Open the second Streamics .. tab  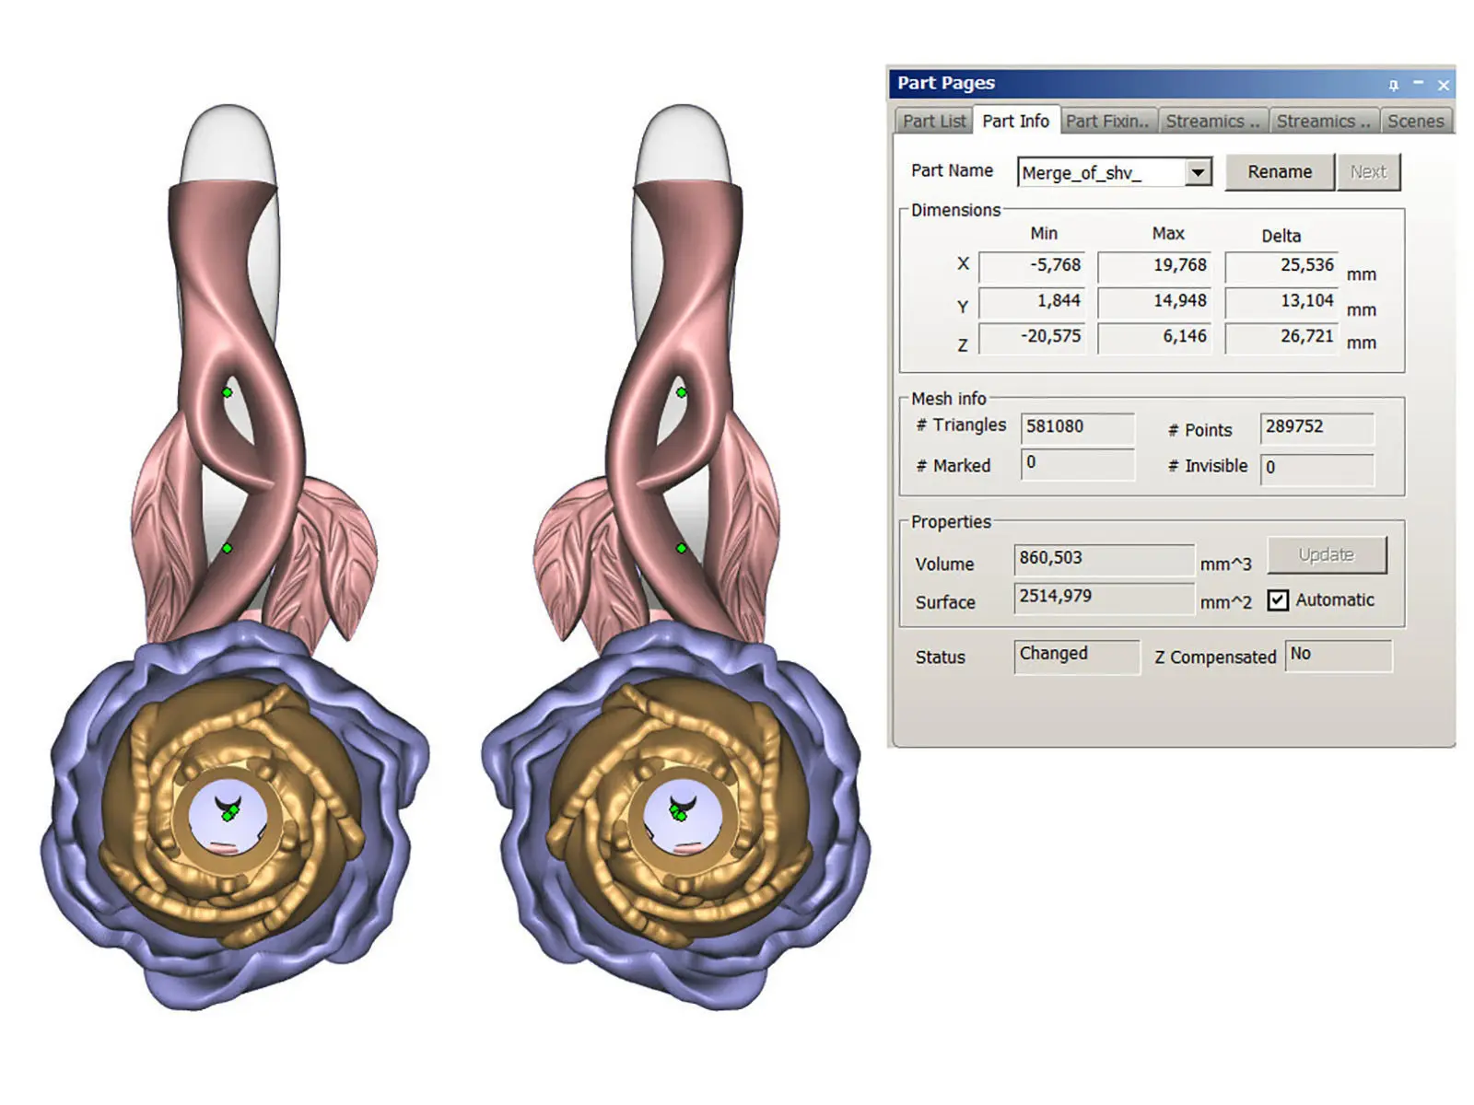[x=1323, y=122]
